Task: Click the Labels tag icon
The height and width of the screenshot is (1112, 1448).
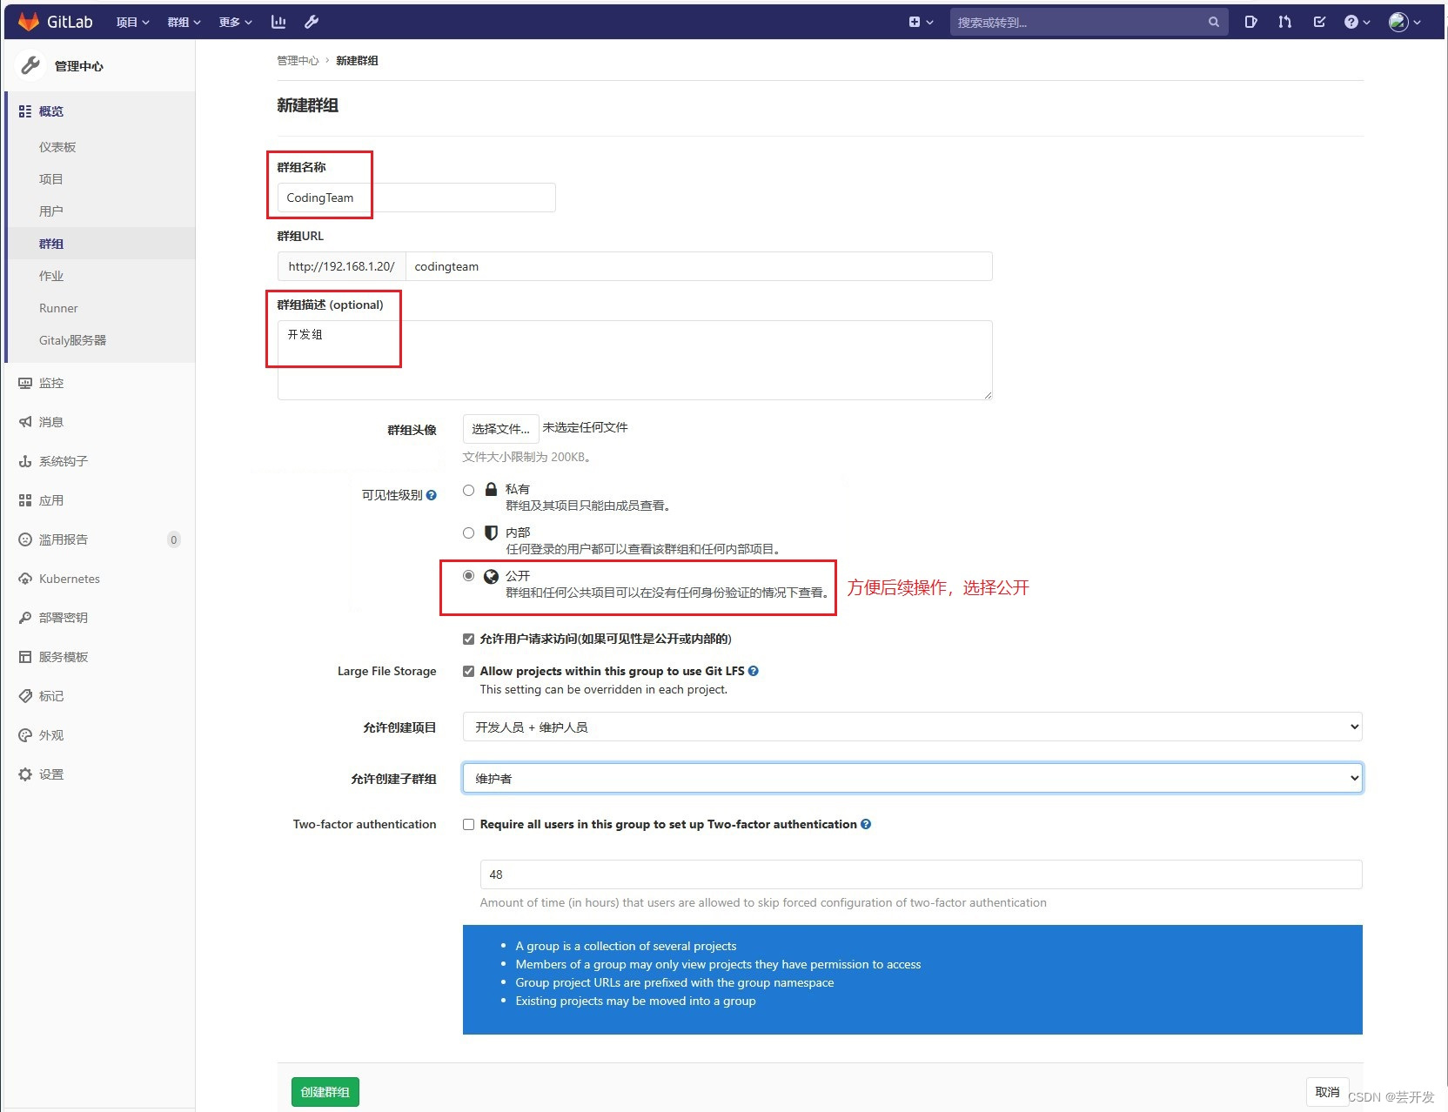Action: (25, 696)
